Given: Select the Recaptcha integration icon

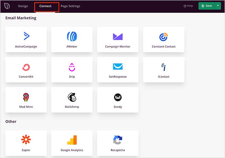Looking at the screenshot, I should pyautogui.click(x=118, y=140).
